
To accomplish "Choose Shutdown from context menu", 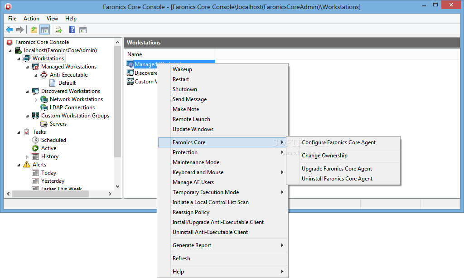I will [x=222, y=89].
